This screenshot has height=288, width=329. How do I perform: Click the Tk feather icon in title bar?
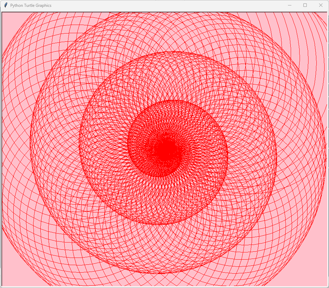5,5
